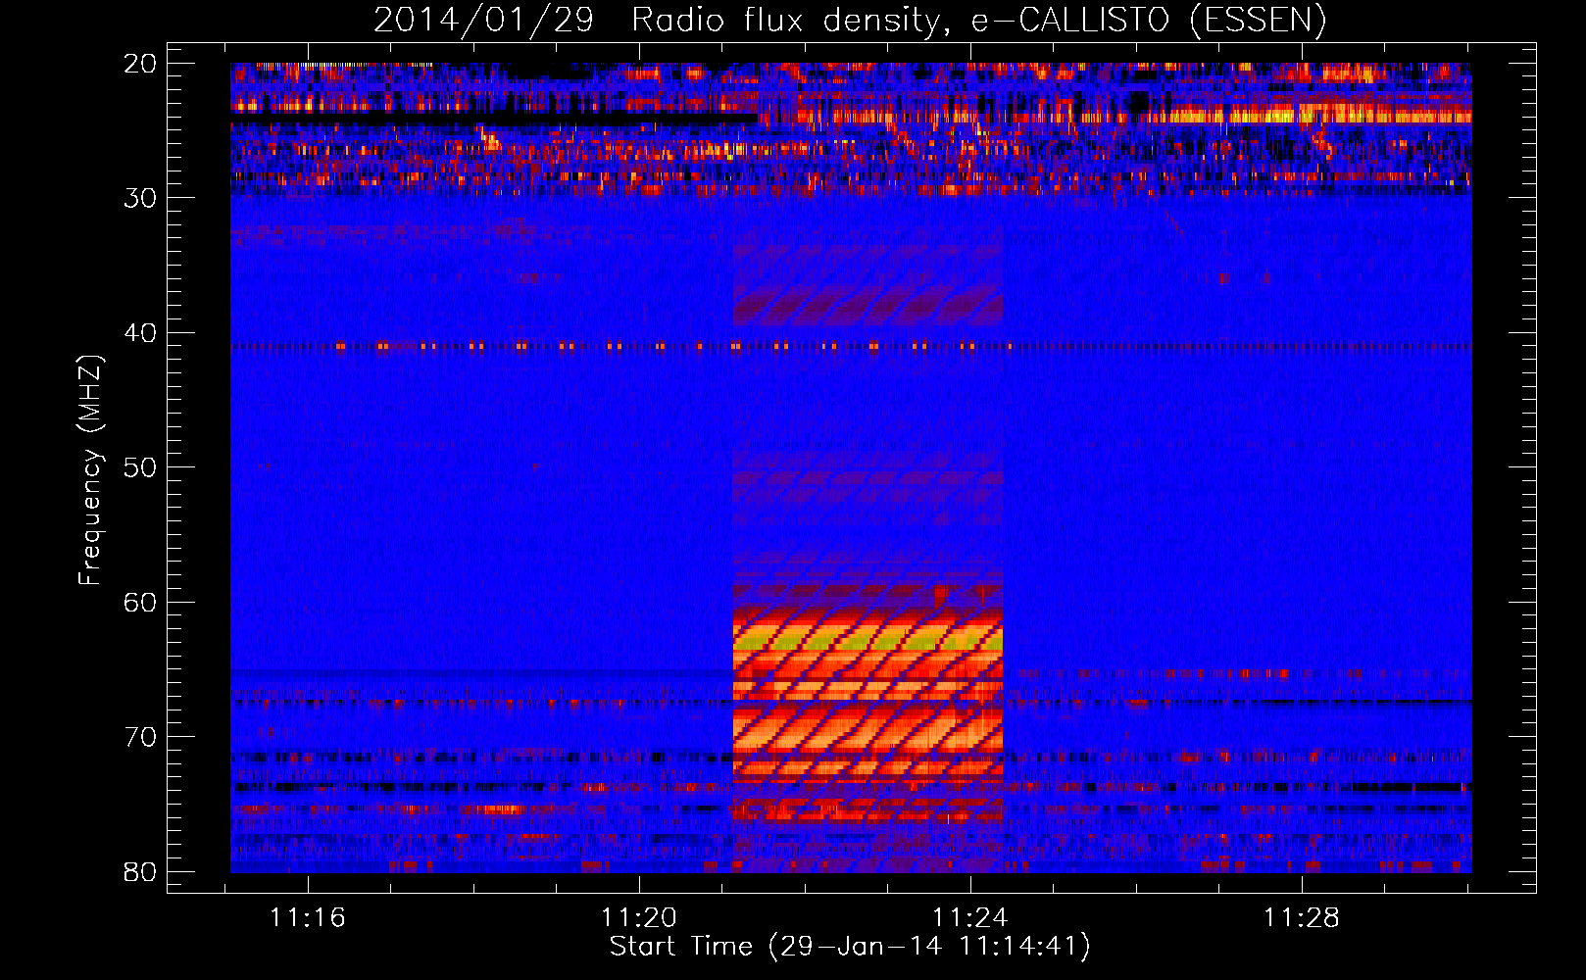The height and width of the screenshot is (980, 1586).
Task: Click the bright yellow-green burst band near 63 MHz
Action: point(868,642)
